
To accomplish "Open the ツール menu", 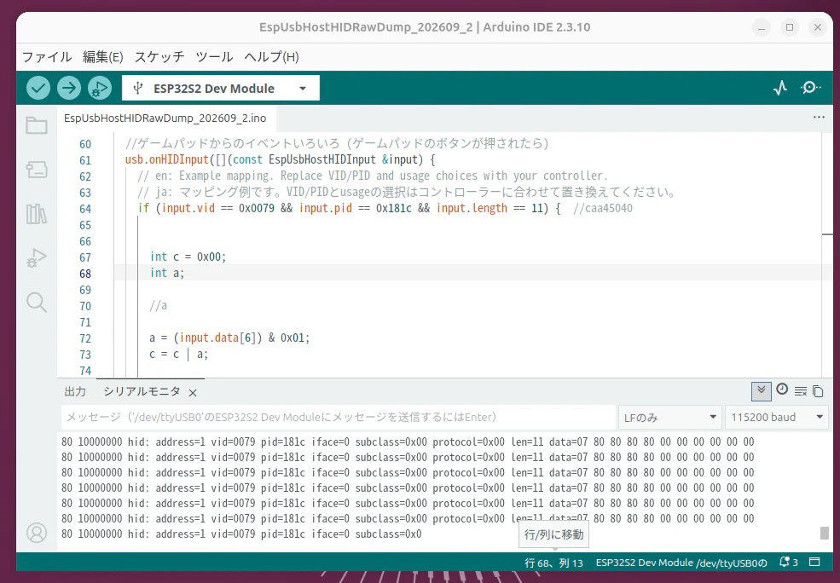I will [x=214, y=57].
